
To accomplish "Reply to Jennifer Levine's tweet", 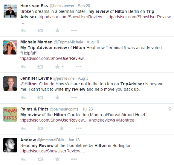I will coord(23,98).
